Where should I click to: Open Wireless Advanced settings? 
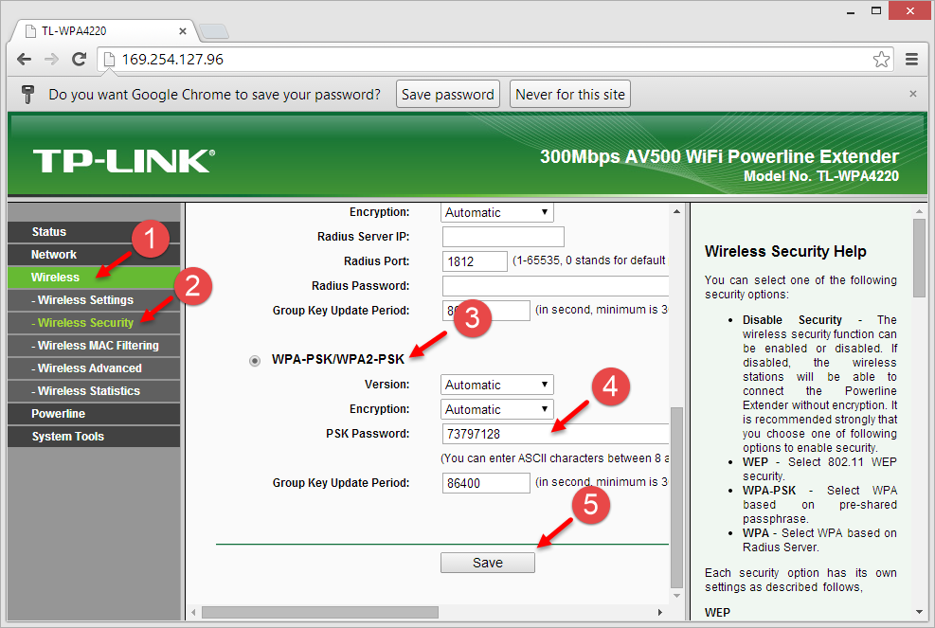(x=94, y=368)
